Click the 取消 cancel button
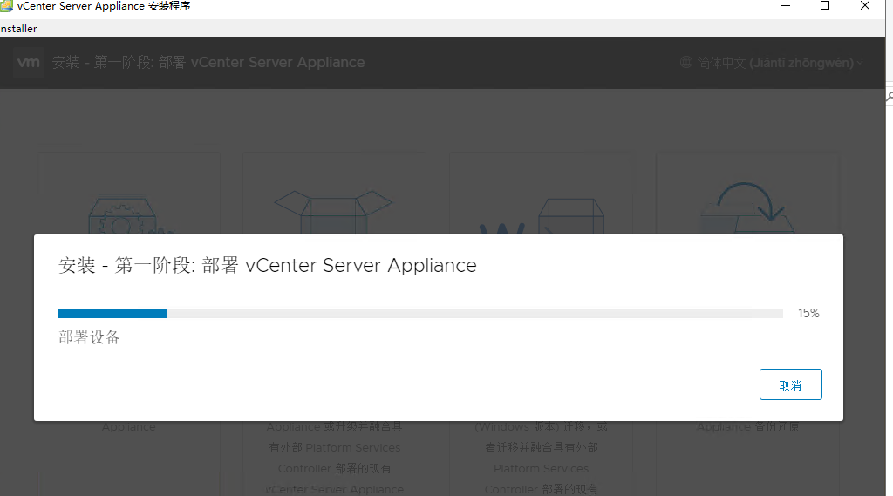The height and width of the screenshot is (496, 893). click(x=790, y=384)
